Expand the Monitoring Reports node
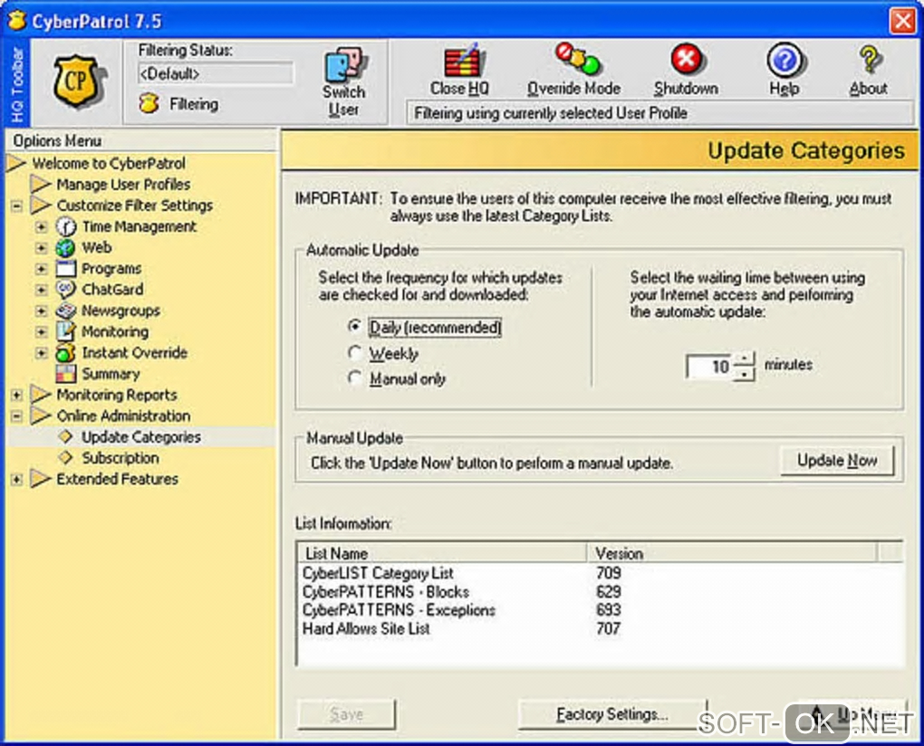924x746 pixels. 16,395
